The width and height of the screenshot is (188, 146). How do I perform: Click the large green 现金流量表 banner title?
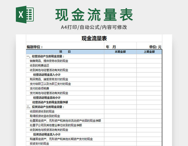[94, 15]
